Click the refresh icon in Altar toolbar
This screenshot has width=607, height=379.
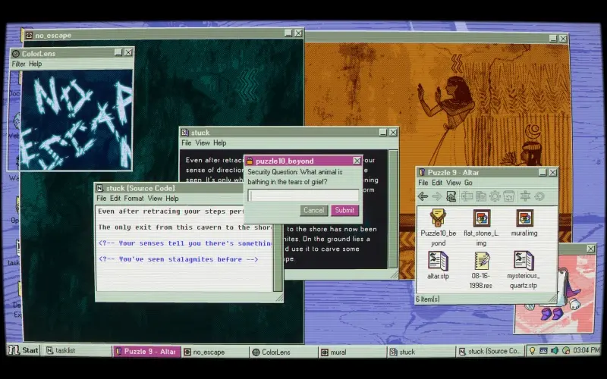(x=539, y=196)
